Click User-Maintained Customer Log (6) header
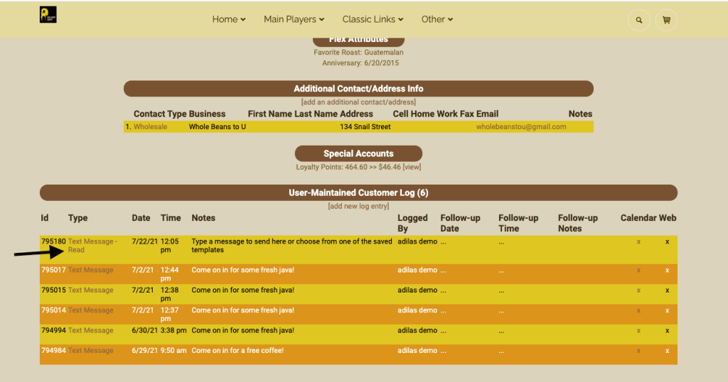 coord(358,193)
